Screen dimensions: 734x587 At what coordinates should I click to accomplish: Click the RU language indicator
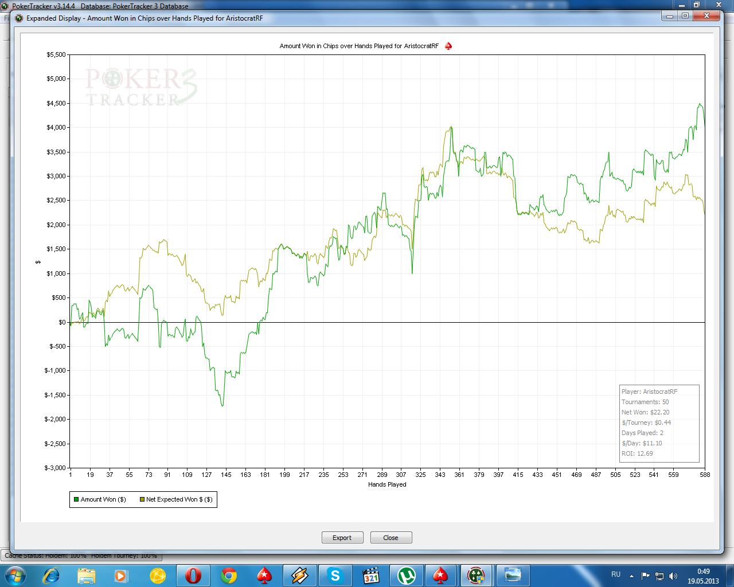[616, 574]
